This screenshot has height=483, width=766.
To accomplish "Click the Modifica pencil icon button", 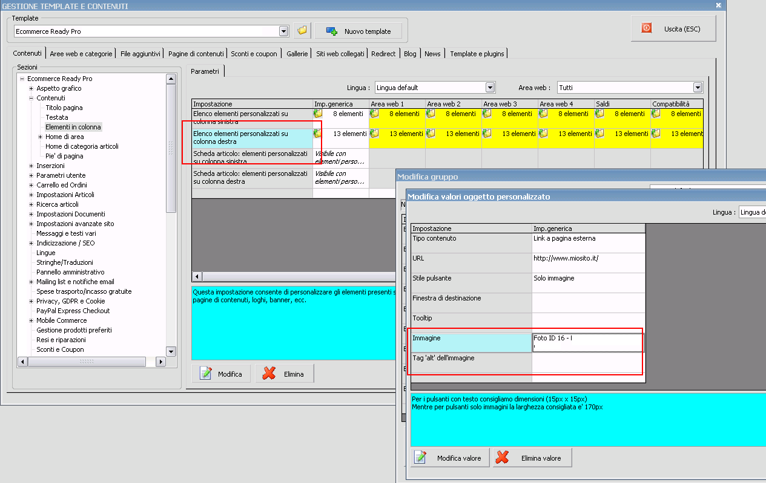I will 222,374.
